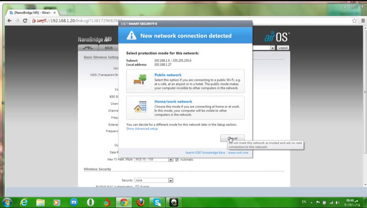This screenshot has height=208, width=367.
Task: Open Firefox from the taskbar
Action: (141, 203)
